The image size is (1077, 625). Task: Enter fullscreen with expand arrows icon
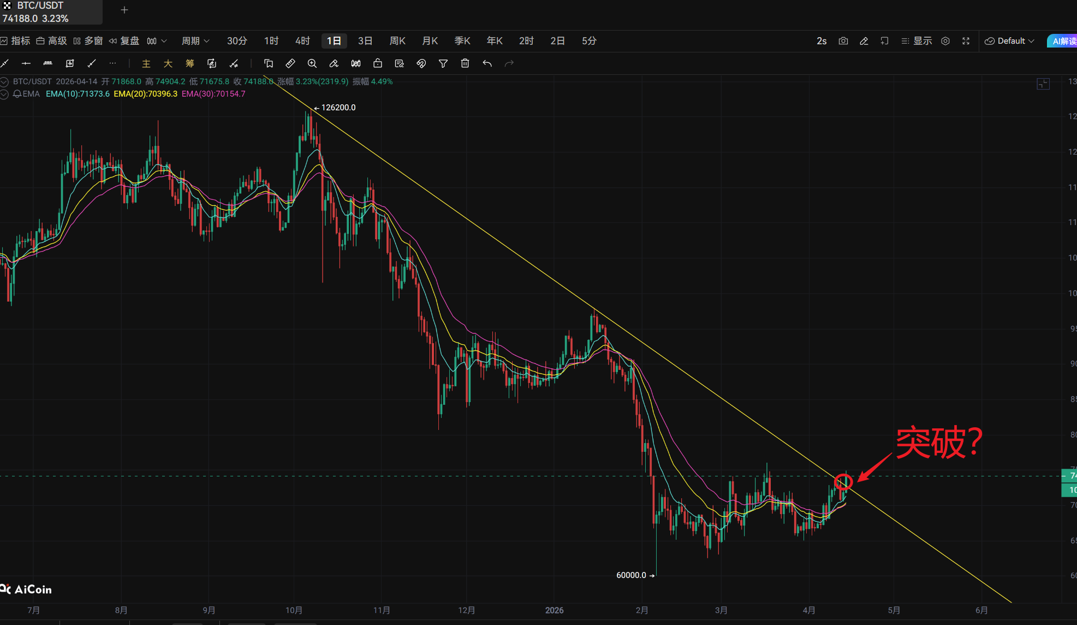[x=966, y=41]
